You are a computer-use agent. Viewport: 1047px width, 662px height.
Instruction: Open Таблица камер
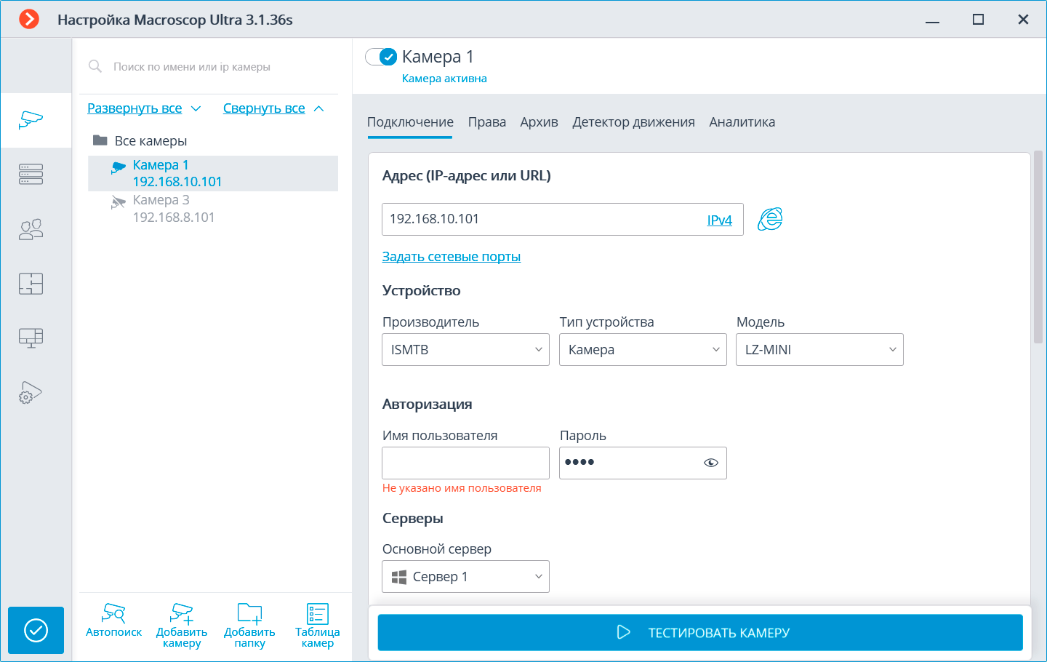tap(318, 626)
